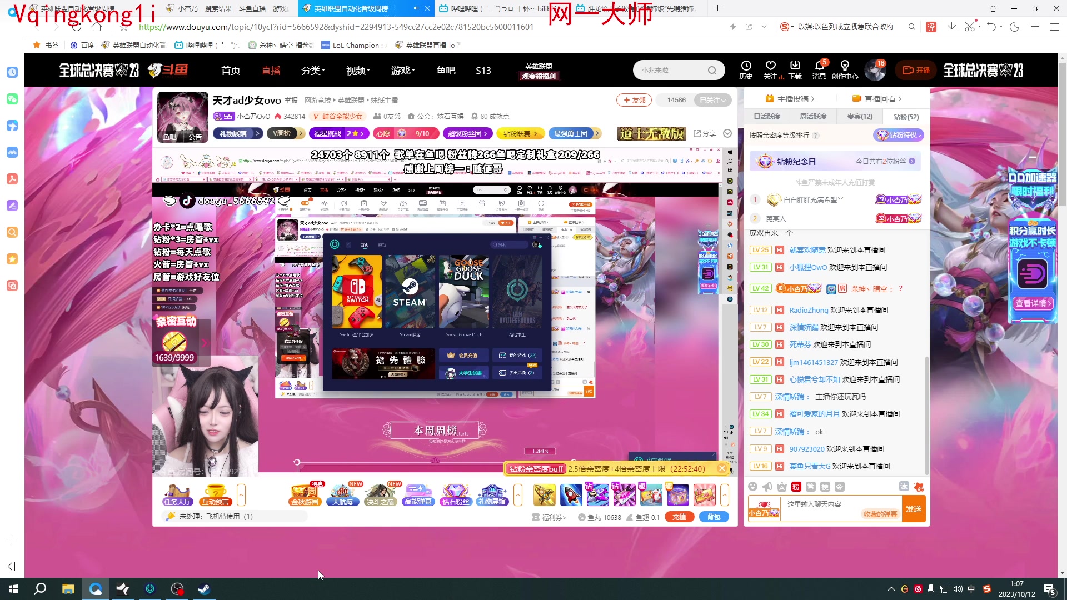Viewport: 1067px width, 600px height.
Task: Switch to 钻粉(52) tab
Action: [906, 117]
